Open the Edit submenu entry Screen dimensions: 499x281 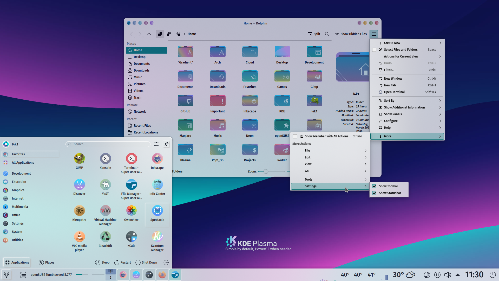330,157
